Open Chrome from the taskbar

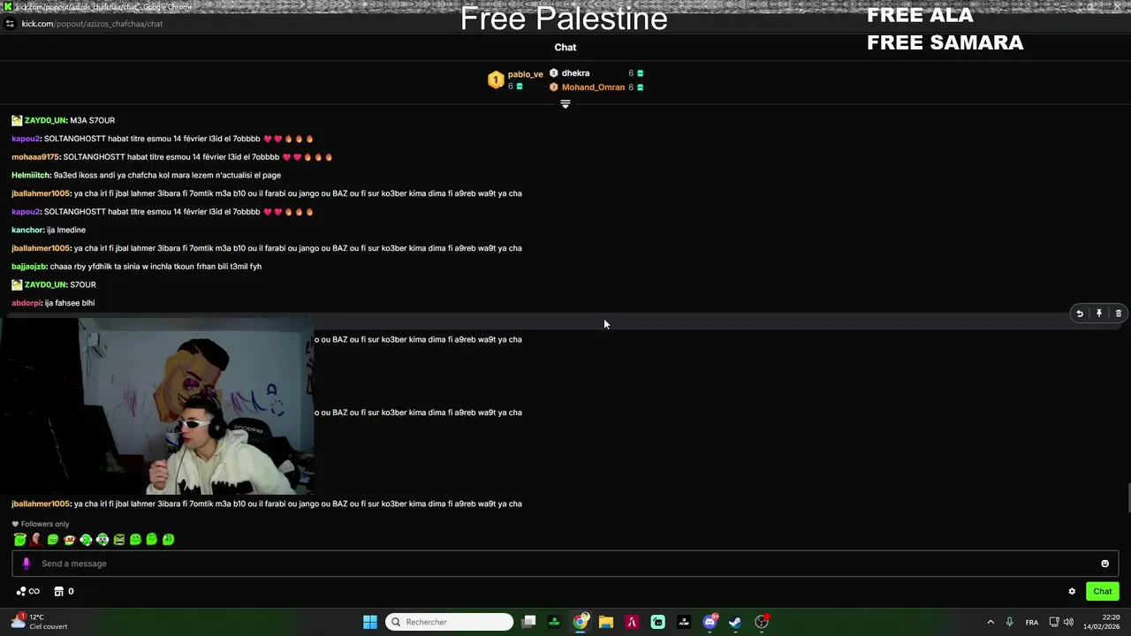(580, 622)
